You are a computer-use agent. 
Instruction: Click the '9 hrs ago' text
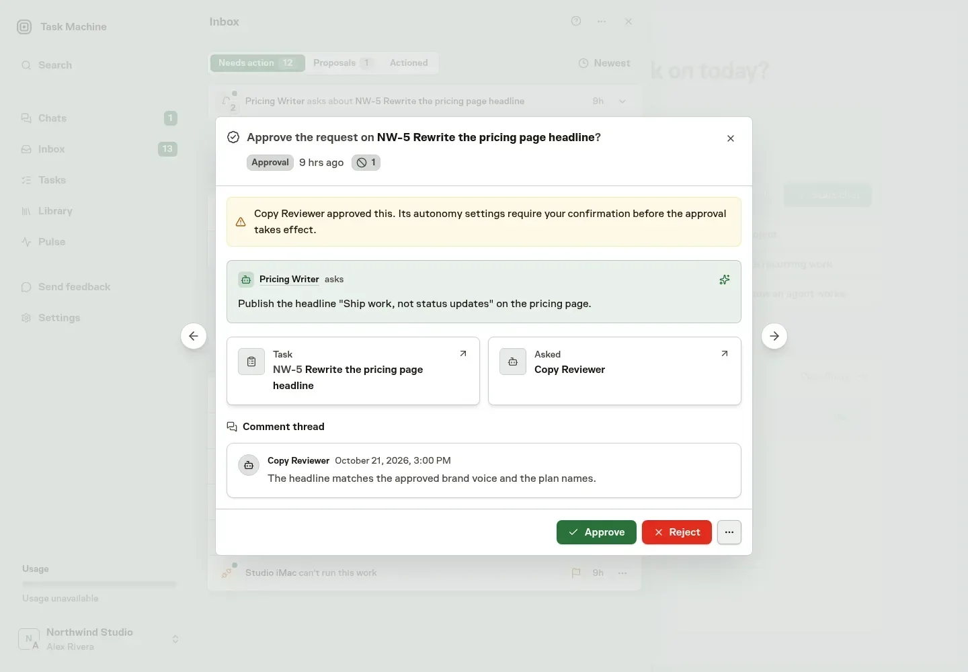(321, 163)
